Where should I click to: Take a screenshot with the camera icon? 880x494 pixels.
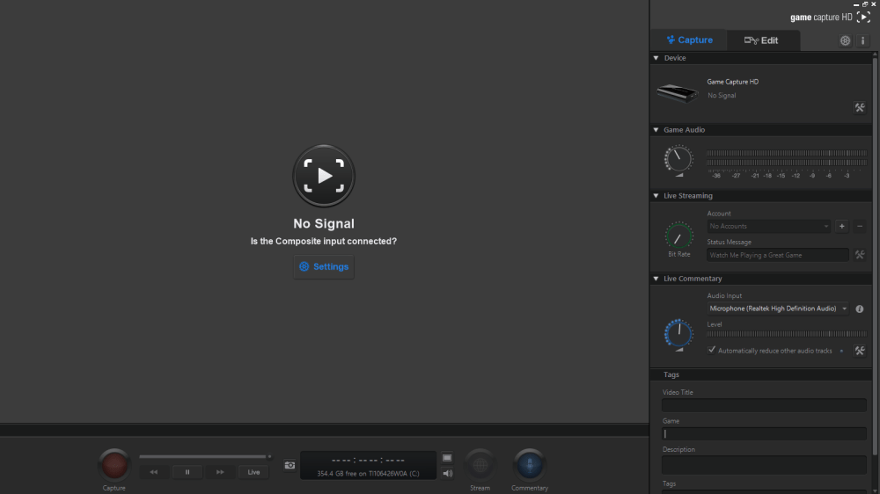click(290, 465)
